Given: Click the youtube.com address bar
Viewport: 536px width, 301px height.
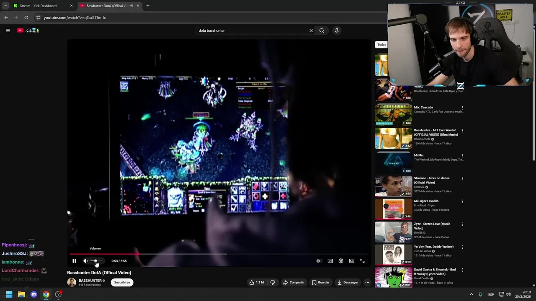Looking at the screenshot, I should point(209,18).
